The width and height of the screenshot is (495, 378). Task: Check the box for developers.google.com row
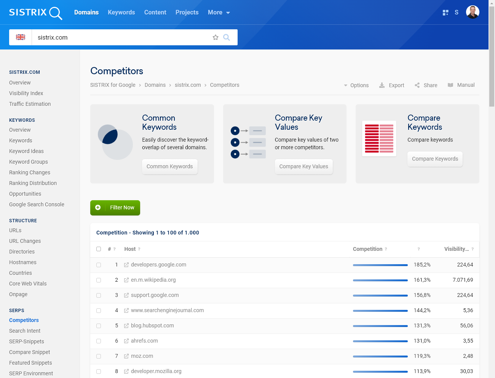click(x=99, y=265)
